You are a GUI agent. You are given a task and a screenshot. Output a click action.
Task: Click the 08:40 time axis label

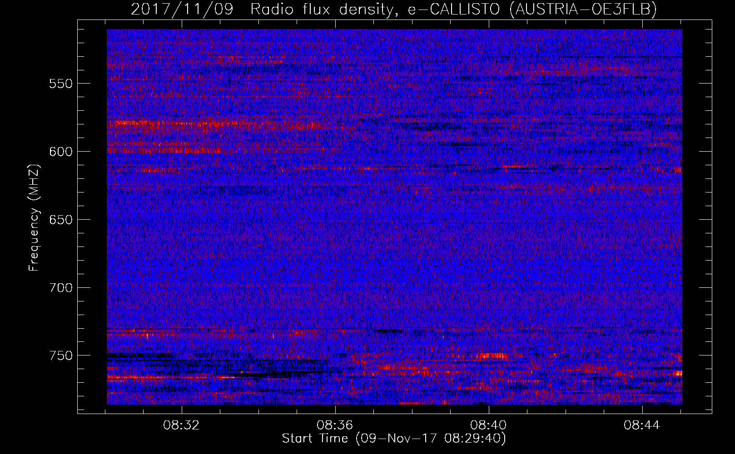coord(489,425)
